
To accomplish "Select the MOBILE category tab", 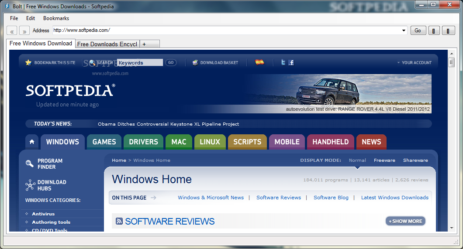I will [x=287, y=142].
